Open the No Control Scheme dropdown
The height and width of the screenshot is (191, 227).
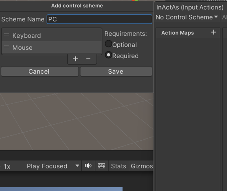187,17
